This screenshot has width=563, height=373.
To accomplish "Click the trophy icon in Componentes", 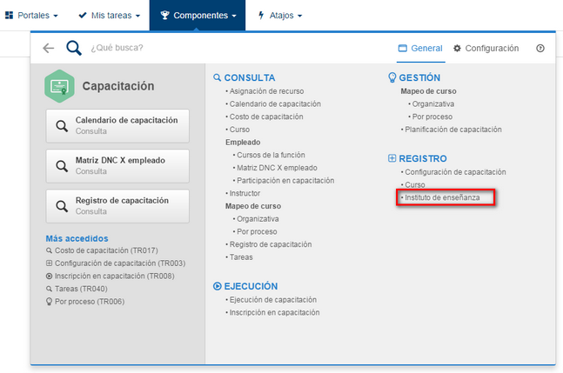I will pos(164,15).
